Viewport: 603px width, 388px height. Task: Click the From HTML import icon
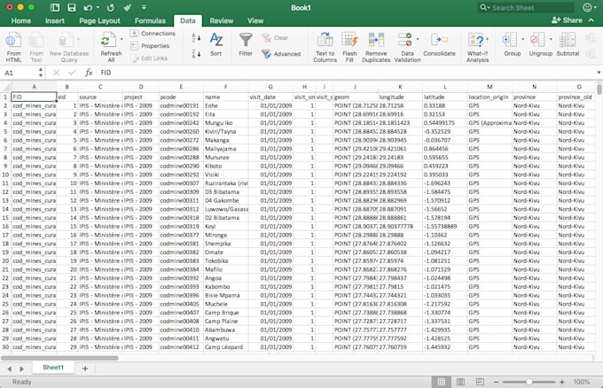click(13, 41)
